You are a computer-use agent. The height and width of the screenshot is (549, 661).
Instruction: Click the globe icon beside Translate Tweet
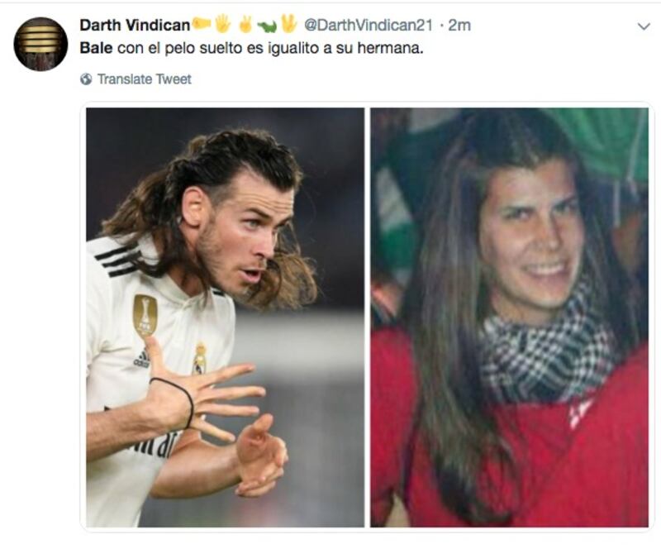86,79
